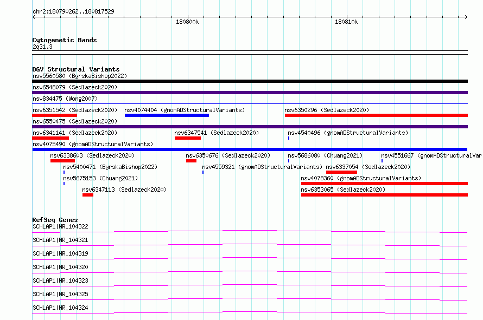Open nsv6548079 (Sedlazeck2020) variant label

coord(75,87)
